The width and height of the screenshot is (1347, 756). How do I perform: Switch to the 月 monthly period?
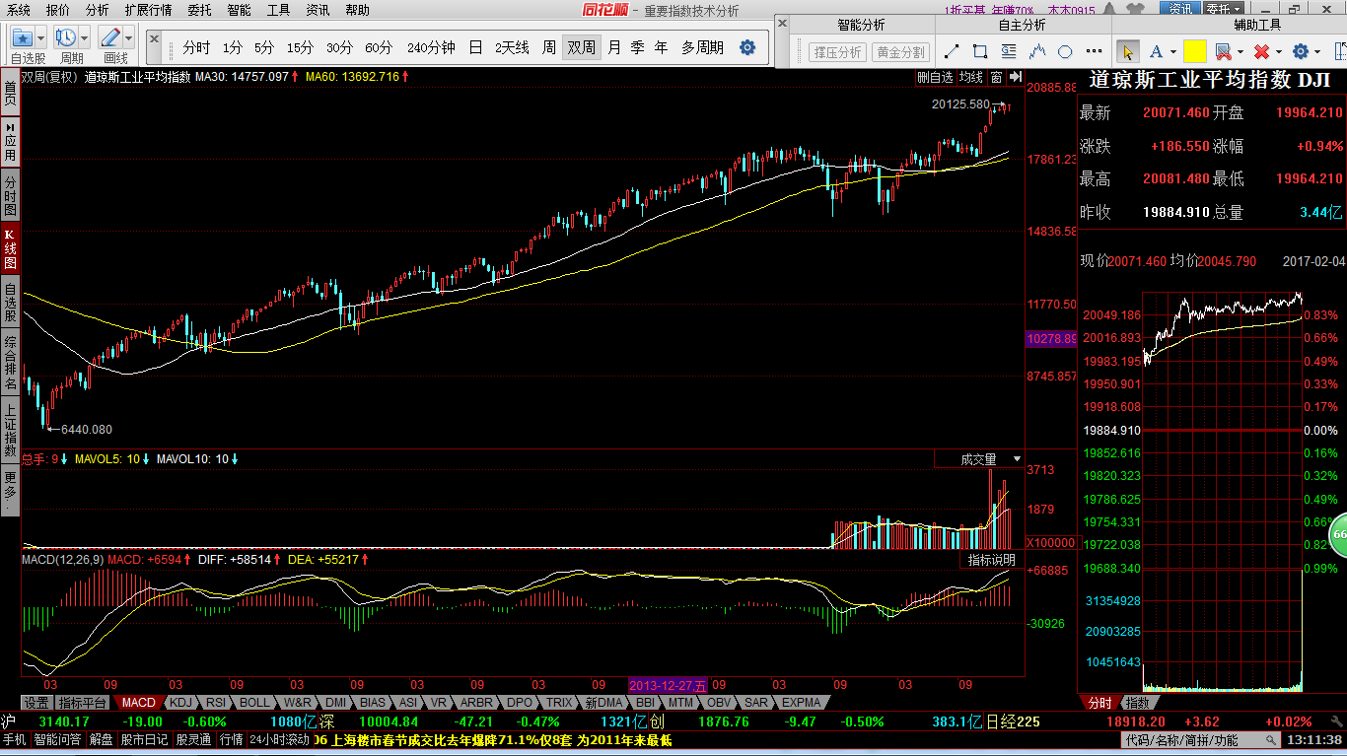[614, 47]
